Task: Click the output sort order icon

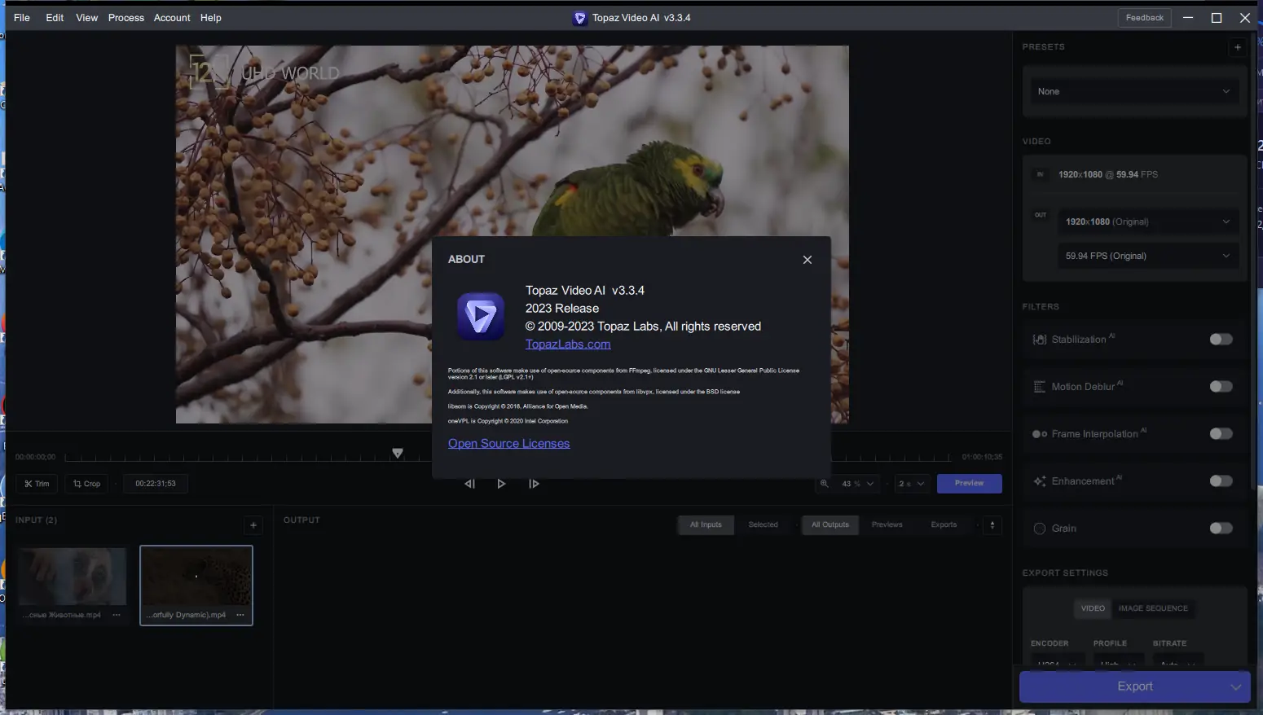Action: pyautogui.click(x=992, y=525)
